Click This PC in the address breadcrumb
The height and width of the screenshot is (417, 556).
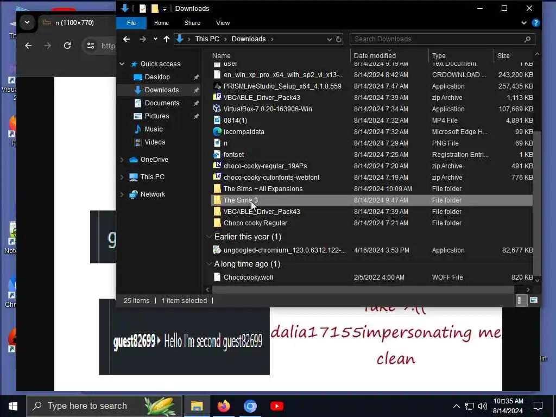click(x=207, y=39)
